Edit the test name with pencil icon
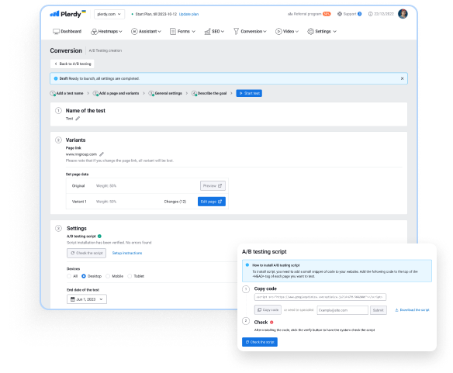The width and height of the screenshot is (453, 373). pyautogui.click(x=78, y=119)
